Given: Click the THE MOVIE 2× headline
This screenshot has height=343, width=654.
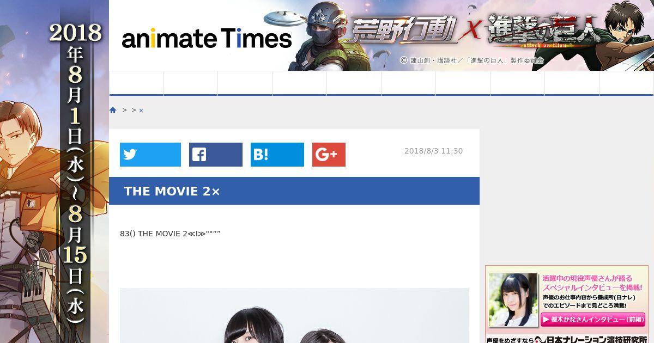Looking at the screenshot, I should click(172, 191).
